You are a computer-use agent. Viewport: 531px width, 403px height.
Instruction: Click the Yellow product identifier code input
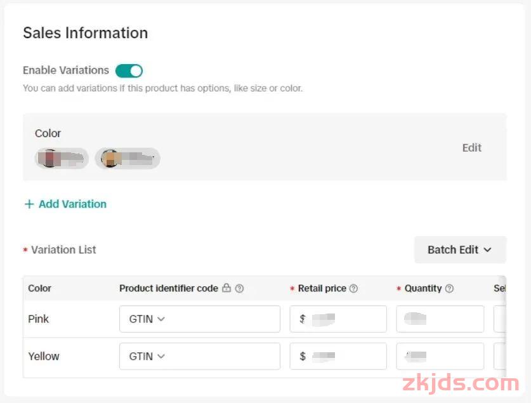pyautogui.click(x=222, y=357)
